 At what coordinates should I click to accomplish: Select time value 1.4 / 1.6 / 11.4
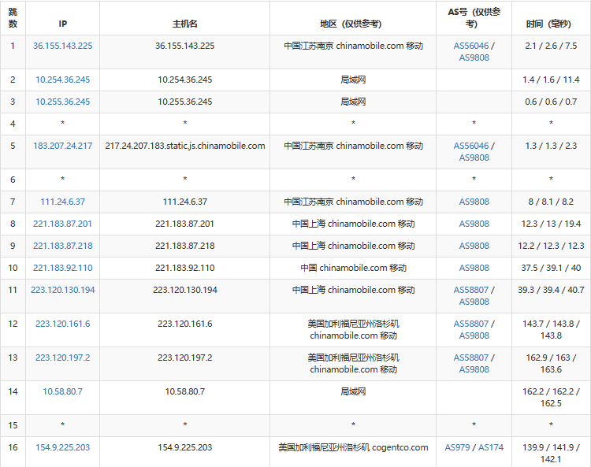(x=551, y=80)
